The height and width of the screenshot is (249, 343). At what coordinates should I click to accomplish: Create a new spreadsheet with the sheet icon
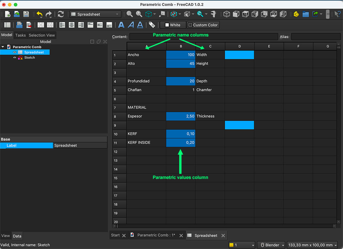7,25
